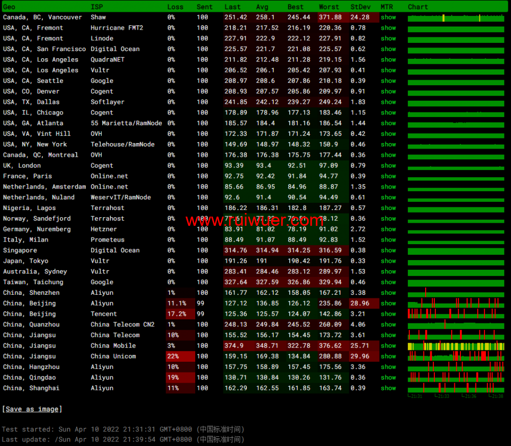Click show for China Jiangsu China Mobile
Image resolution: width=511 pixels, height=446 pixels.
click(x=388, y=346)
